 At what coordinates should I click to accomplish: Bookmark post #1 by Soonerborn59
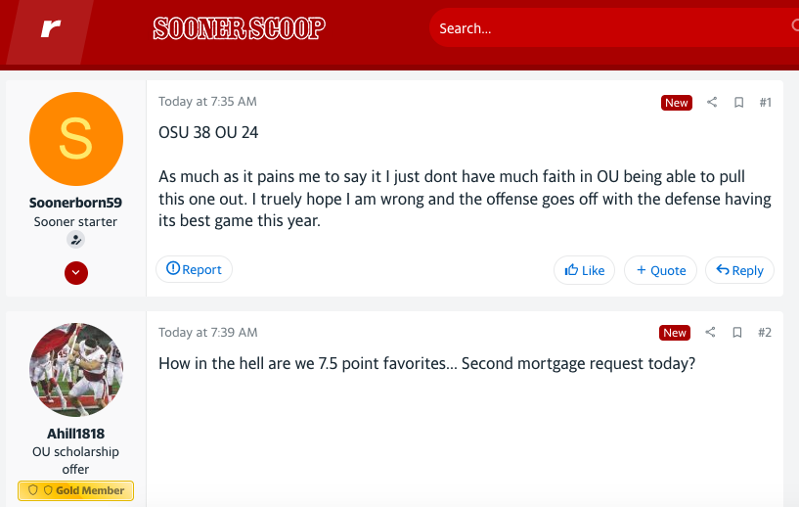(x=738, y=102)
